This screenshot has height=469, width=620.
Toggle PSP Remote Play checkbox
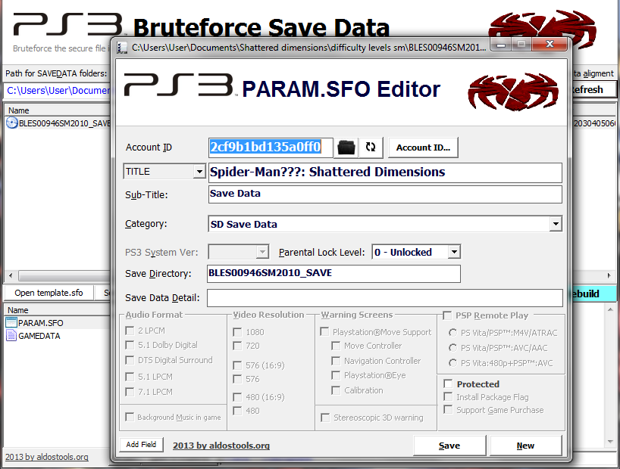click(447, 315)
